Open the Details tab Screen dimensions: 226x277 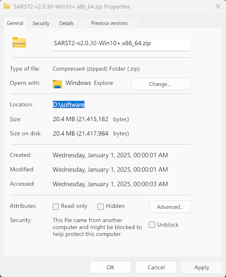coord(66,23)
